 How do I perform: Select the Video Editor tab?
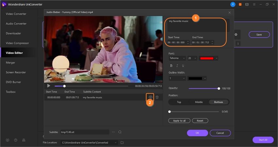[x=14, y=53]
